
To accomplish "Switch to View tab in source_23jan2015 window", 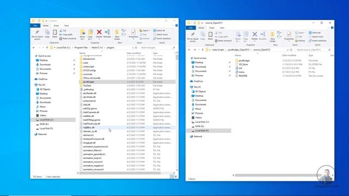I will click(222, 28).
